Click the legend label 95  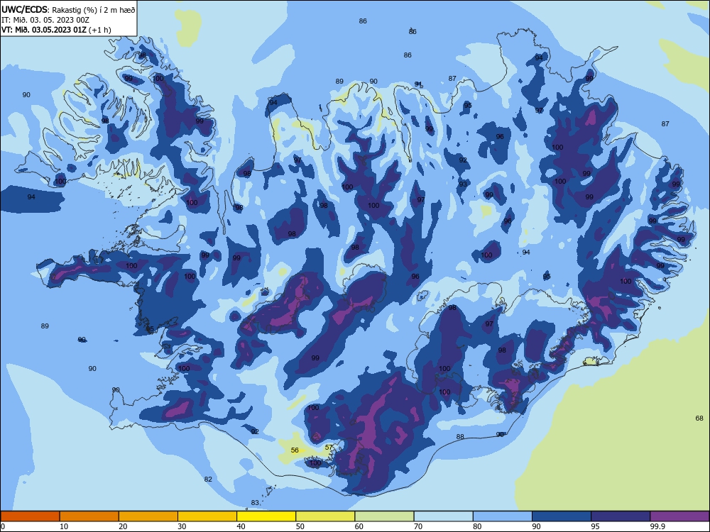point(595,526)
